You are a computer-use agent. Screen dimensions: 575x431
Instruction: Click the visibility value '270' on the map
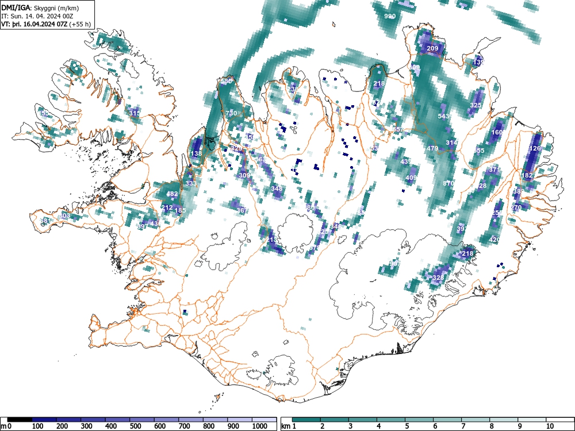tap(516, 207)
